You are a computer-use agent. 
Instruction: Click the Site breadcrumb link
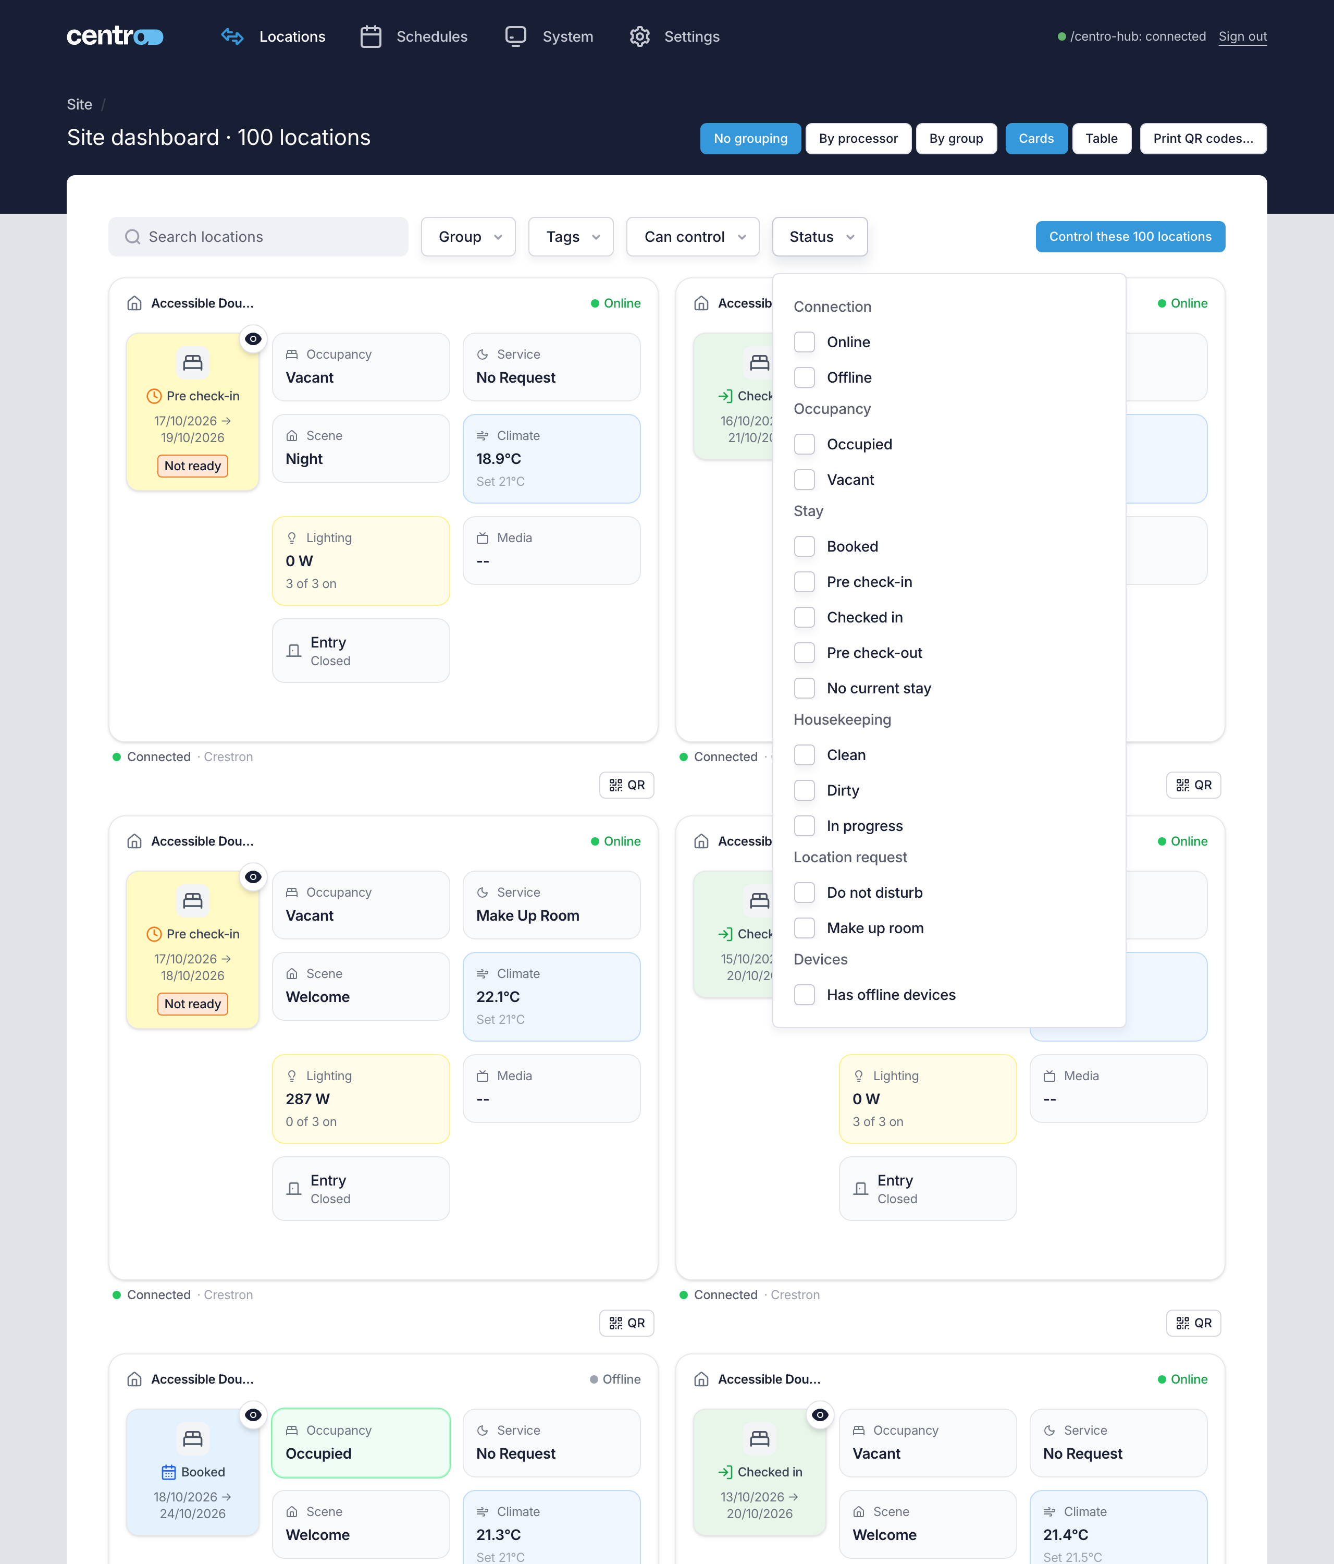click(x=79, y=105)
